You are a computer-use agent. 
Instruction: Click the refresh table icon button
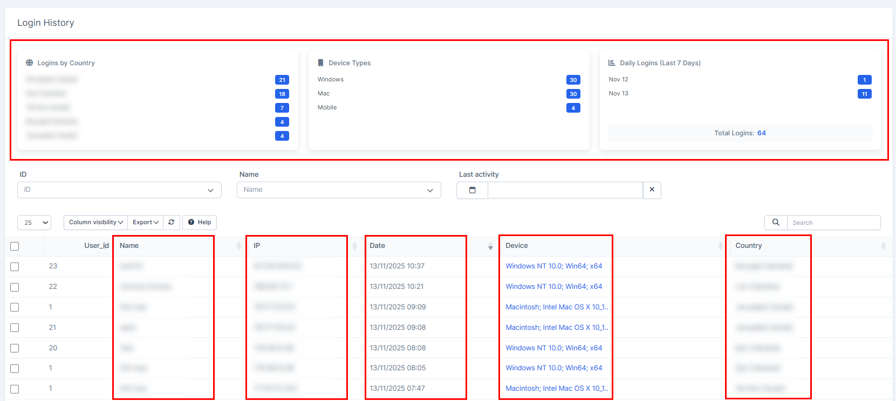(x=172, y=222)
